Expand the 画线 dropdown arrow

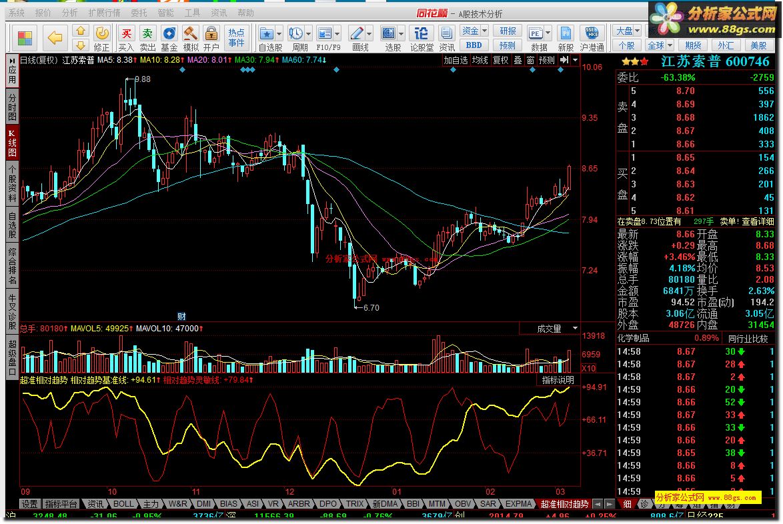[x=369, y=34]
